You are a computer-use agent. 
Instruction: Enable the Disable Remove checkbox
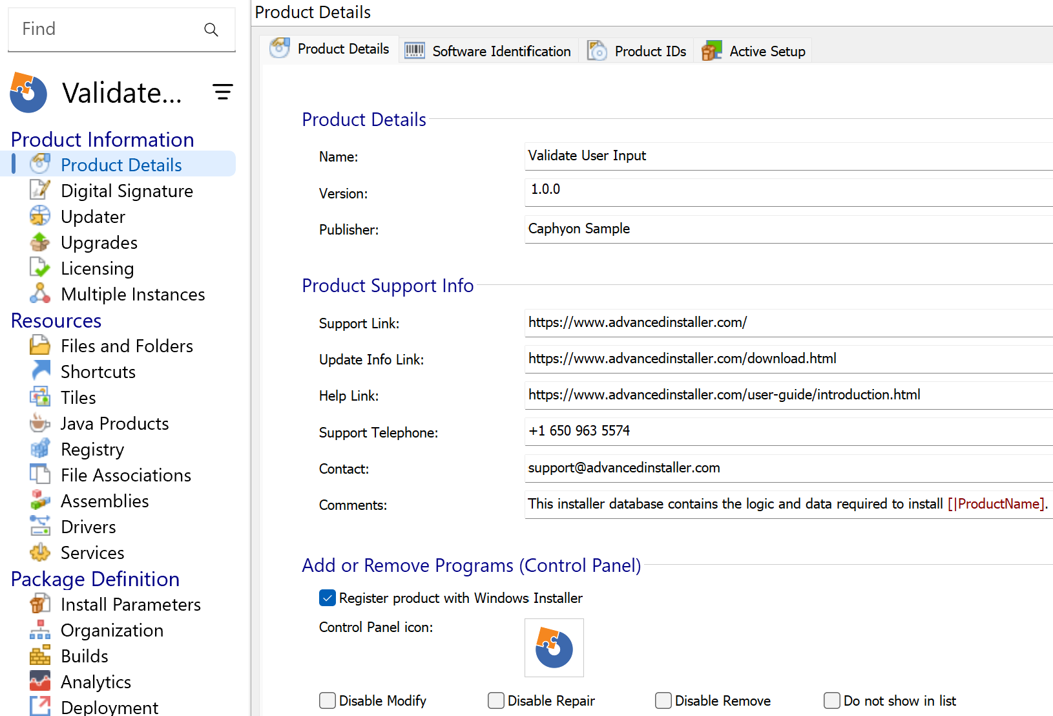point(663,700)
